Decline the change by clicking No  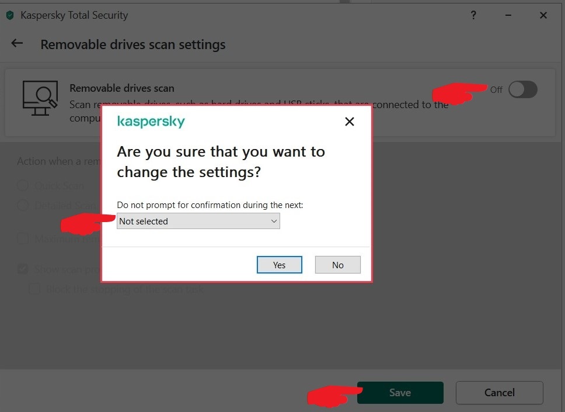337,265
